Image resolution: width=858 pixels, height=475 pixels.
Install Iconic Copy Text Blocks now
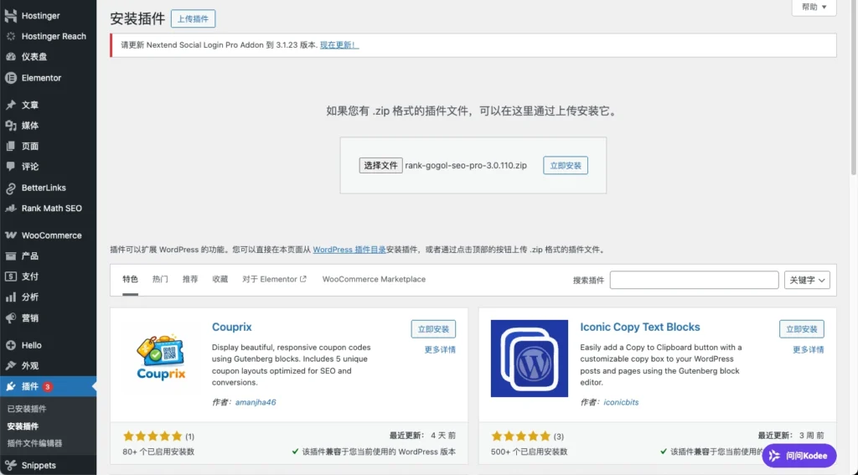coord(802,329)
